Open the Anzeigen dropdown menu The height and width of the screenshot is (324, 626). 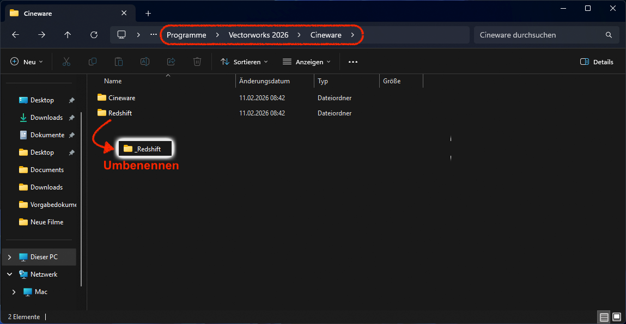306,62
